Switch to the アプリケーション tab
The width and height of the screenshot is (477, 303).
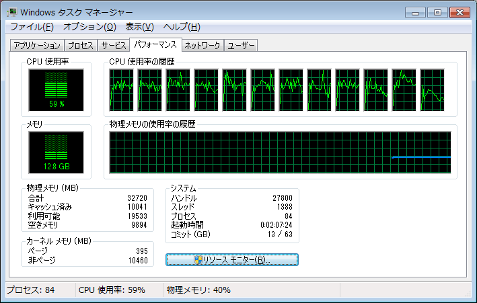tap(37, 46)
